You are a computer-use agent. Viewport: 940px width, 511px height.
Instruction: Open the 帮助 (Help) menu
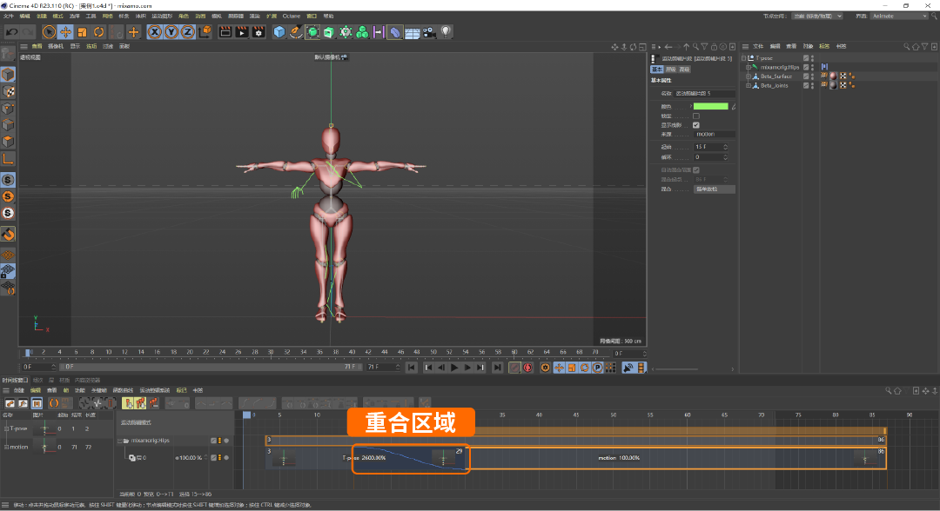coord(328,17)
